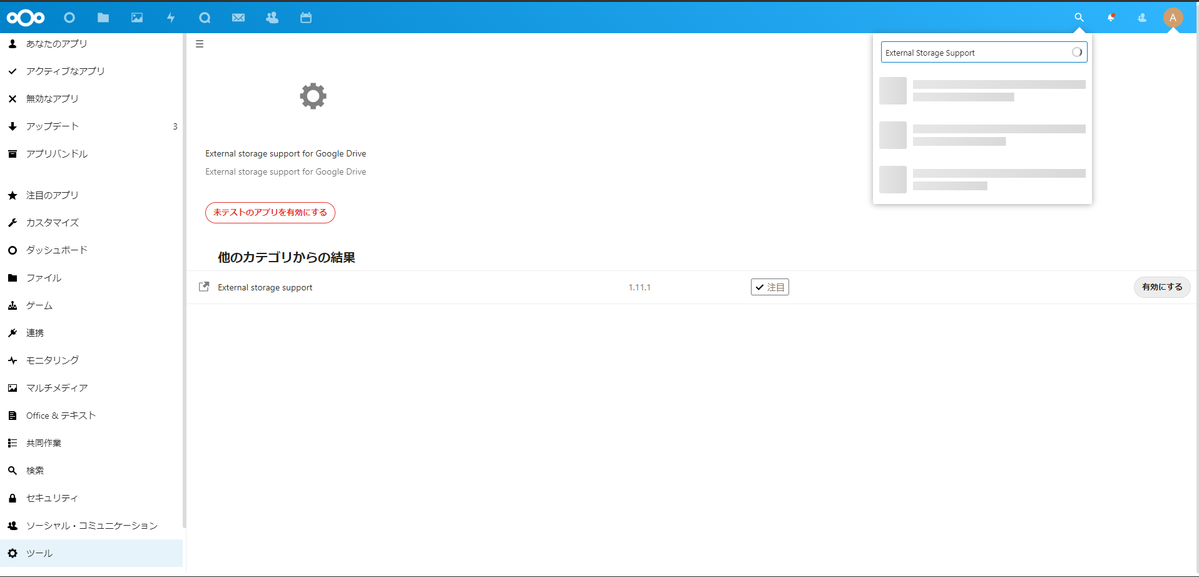Open アップデート showing 3 updates

coord(53,126)
